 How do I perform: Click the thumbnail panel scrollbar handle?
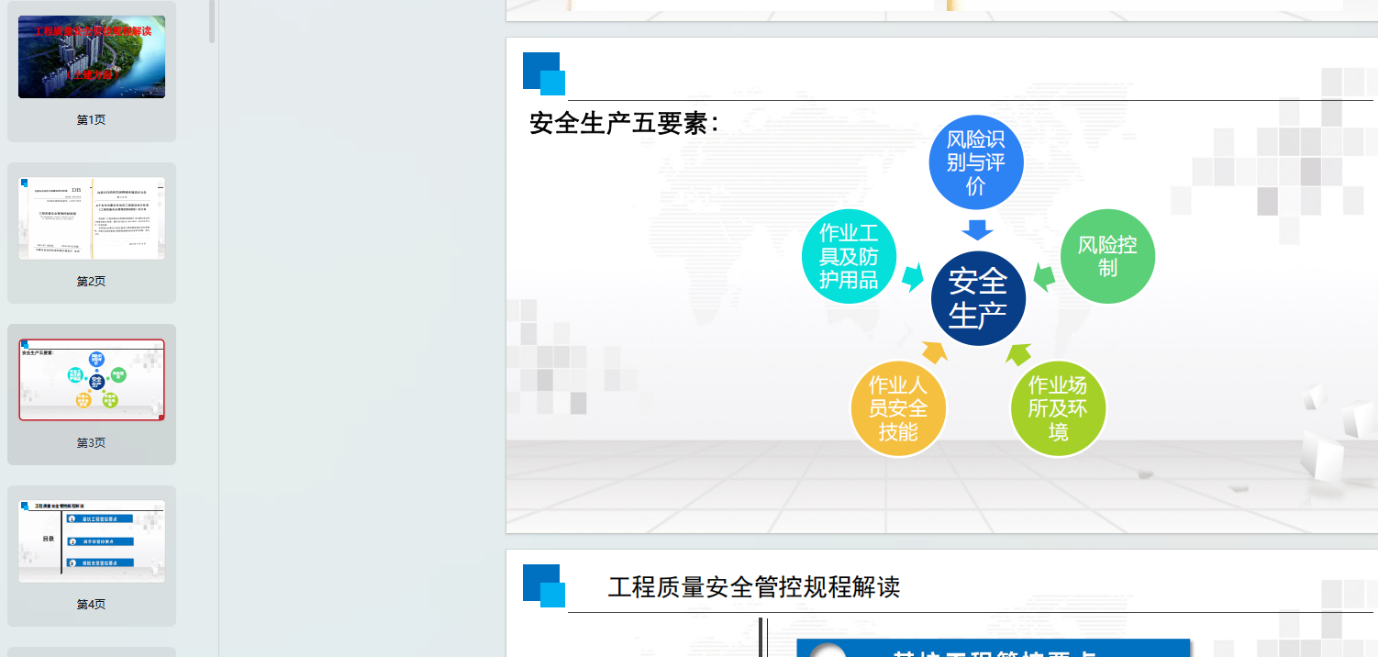pyautogui.click(x=213, y=20)
